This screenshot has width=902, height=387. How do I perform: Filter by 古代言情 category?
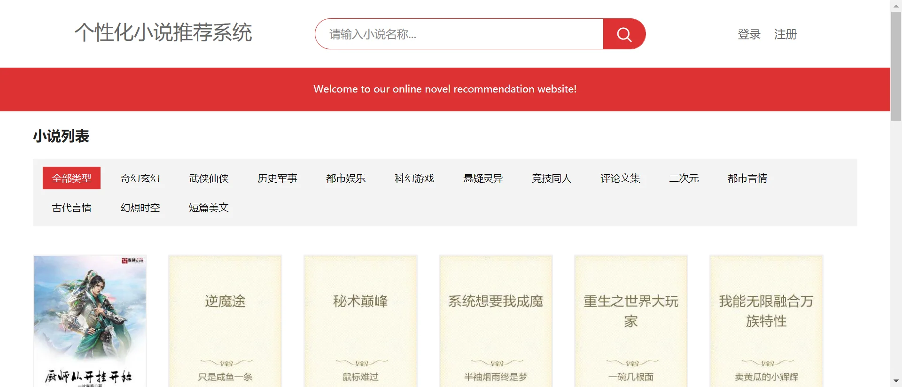(x=71, y=208)
